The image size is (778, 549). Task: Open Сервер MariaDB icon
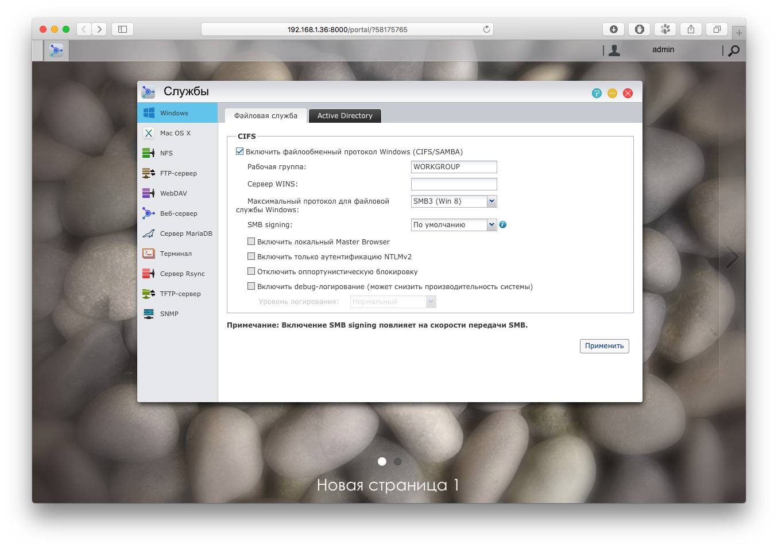149,233
